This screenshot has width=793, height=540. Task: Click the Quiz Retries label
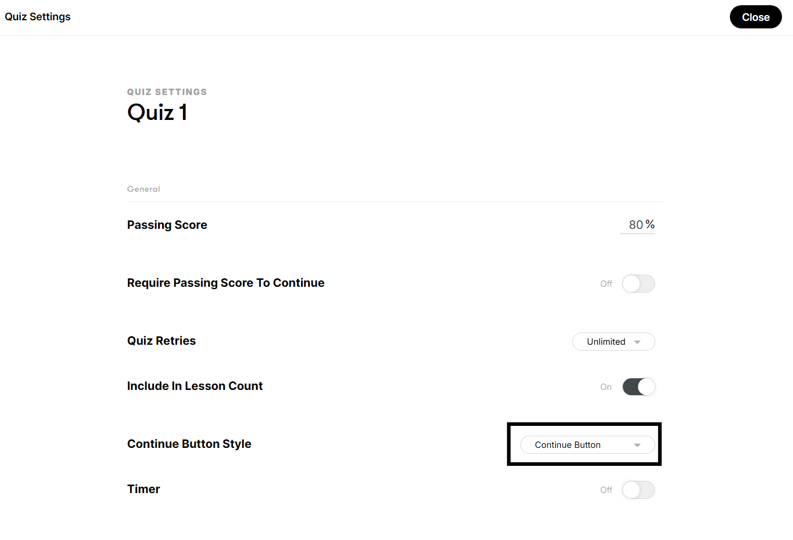point(161,341)
